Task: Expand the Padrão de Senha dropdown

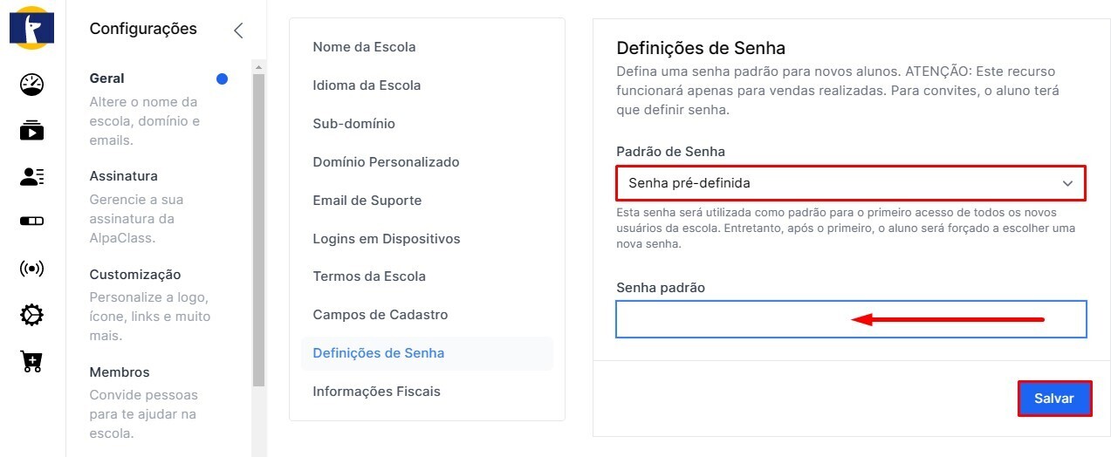Action: point(851,183)
